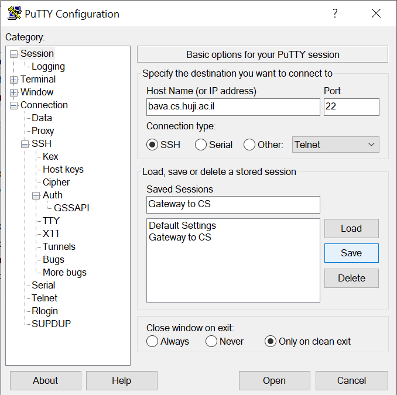Viewport: 397px width, 395px height.
Task: Click the Save session button
Action: click(x=351, y=253)
